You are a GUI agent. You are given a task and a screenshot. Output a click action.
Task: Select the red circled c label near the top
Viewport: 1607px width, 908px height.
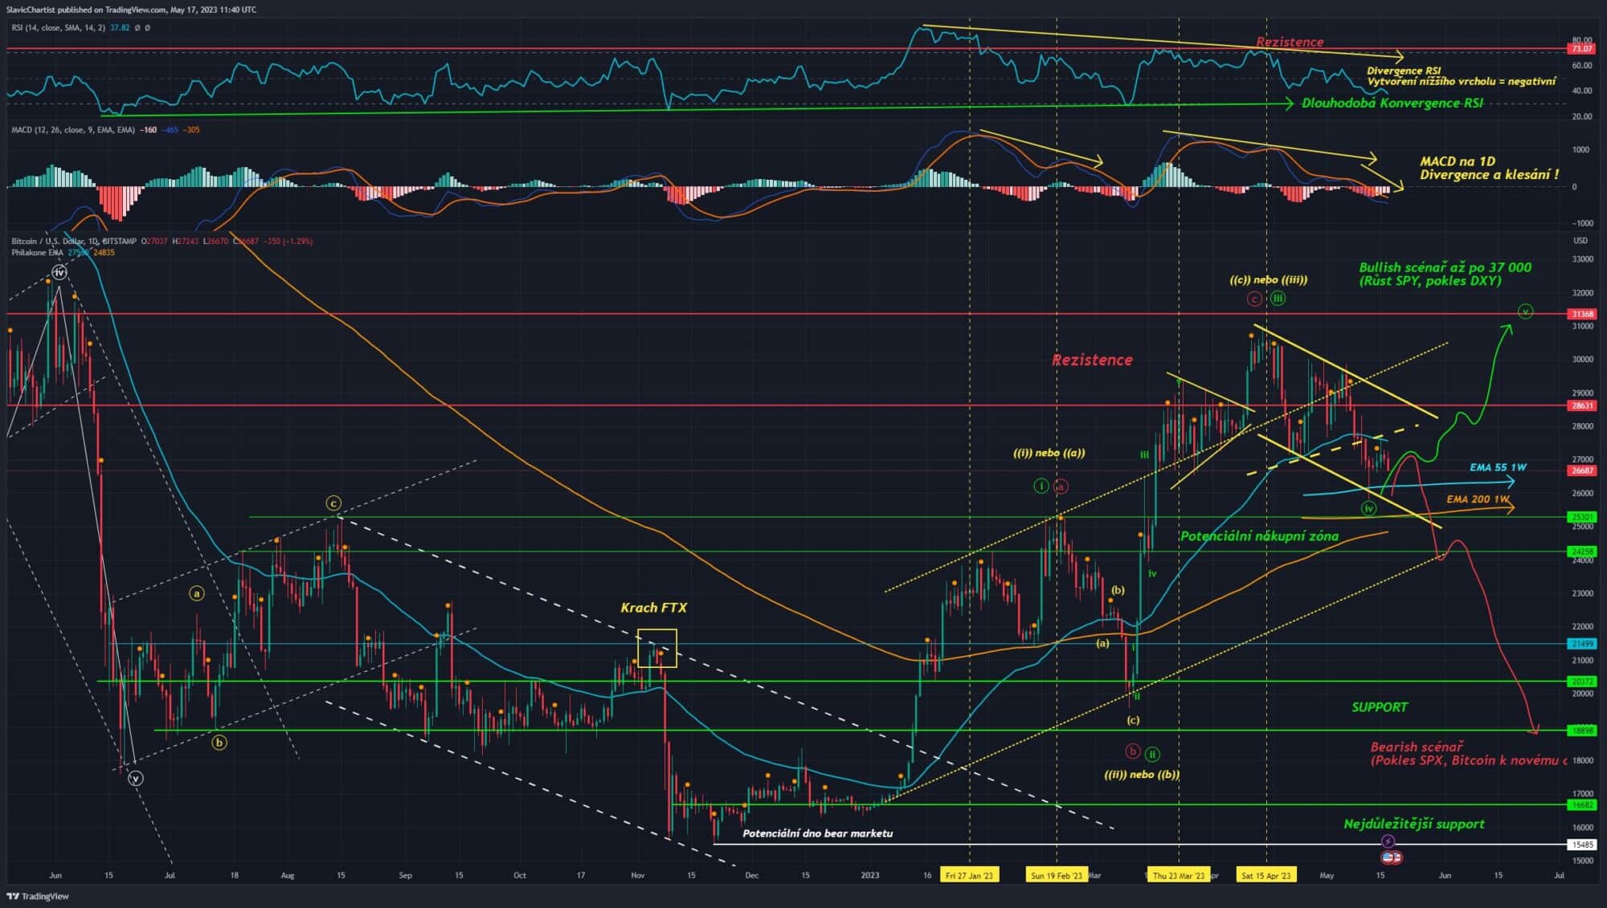tap(1254, 299)
